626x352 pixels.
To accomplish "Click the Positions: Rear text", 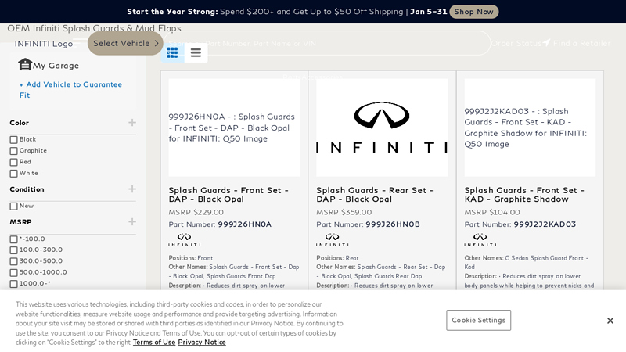I will pyautogui.click(x=337, y=258).
